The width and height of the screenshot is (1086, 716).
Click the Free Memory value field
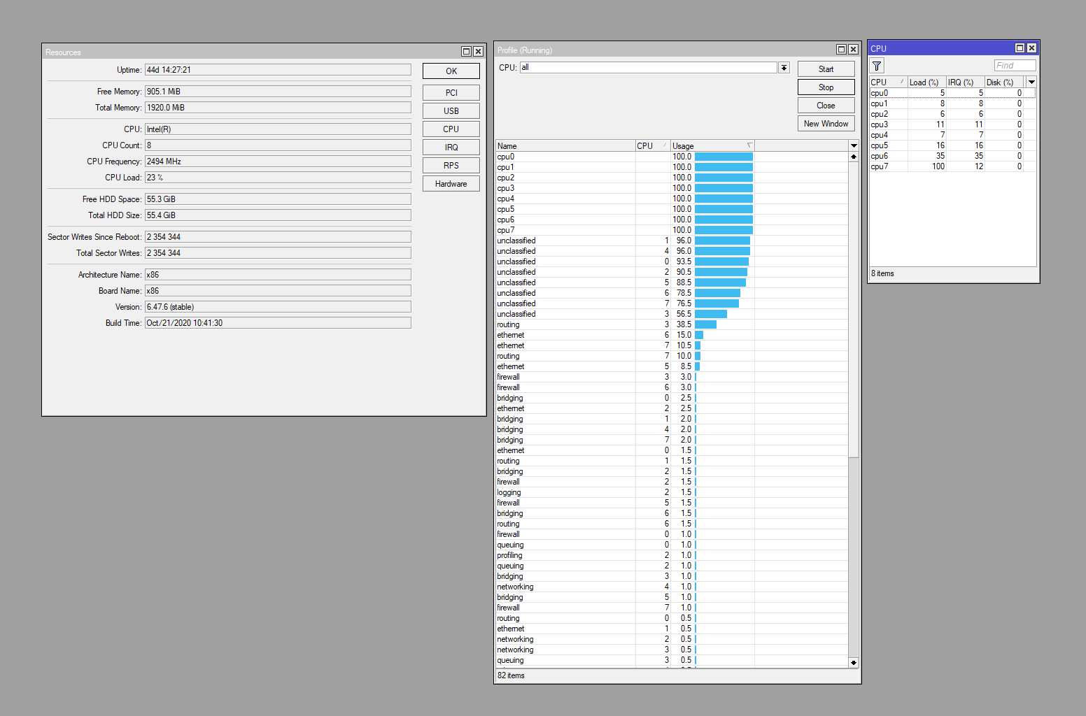click(278, 92)
